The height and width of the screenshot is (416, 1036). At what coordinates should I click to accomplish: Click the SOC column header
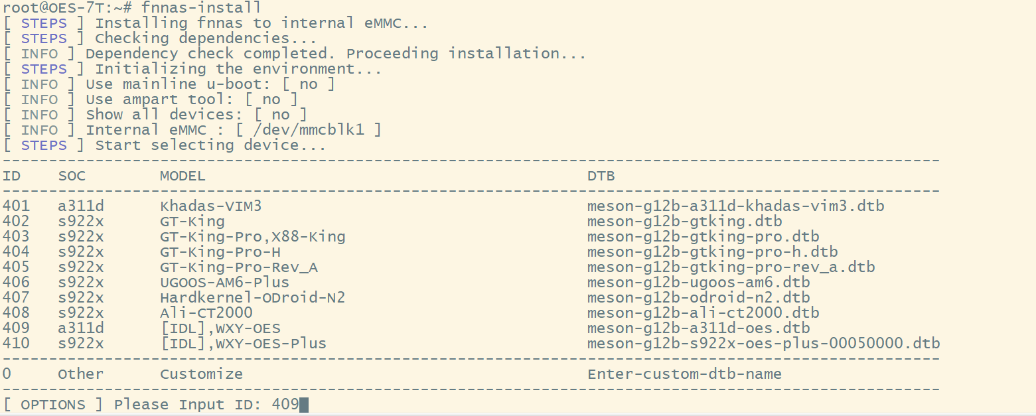[x=72, y=176]
